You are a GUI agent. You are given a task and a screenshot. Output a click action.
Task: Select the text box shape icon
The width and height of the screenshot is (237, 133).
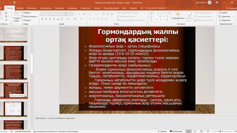point(151,13)
